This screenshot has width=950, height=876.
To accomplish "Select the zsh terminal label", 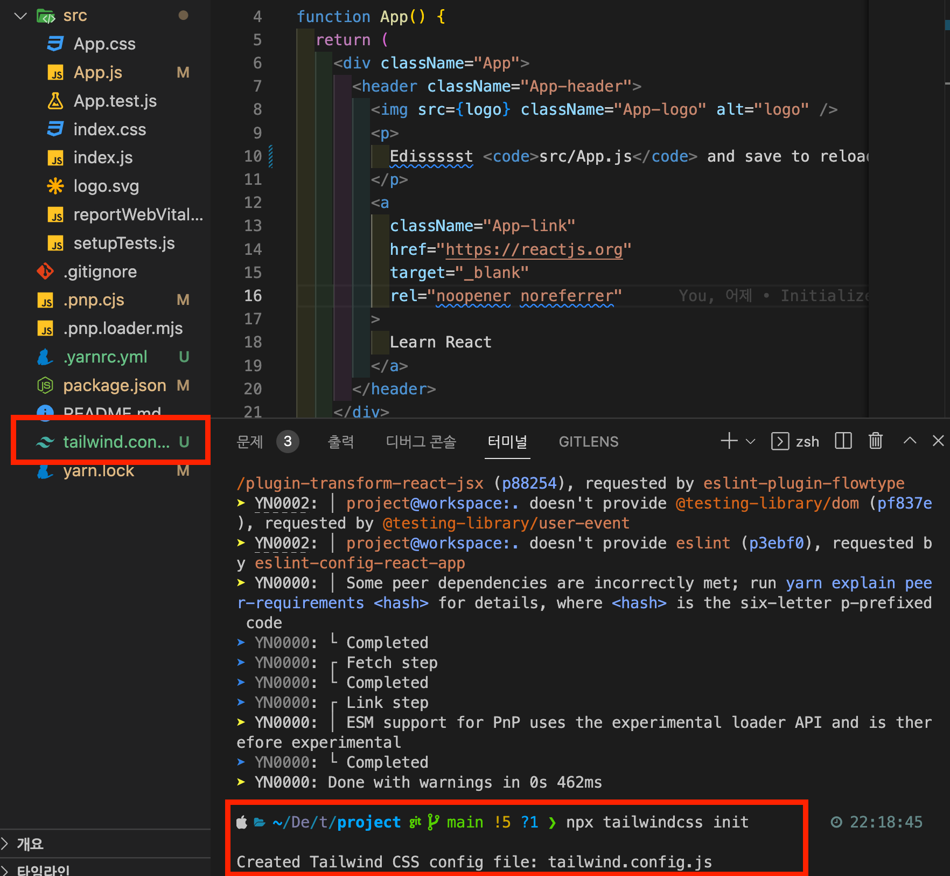I will click(x=807, y=442).
